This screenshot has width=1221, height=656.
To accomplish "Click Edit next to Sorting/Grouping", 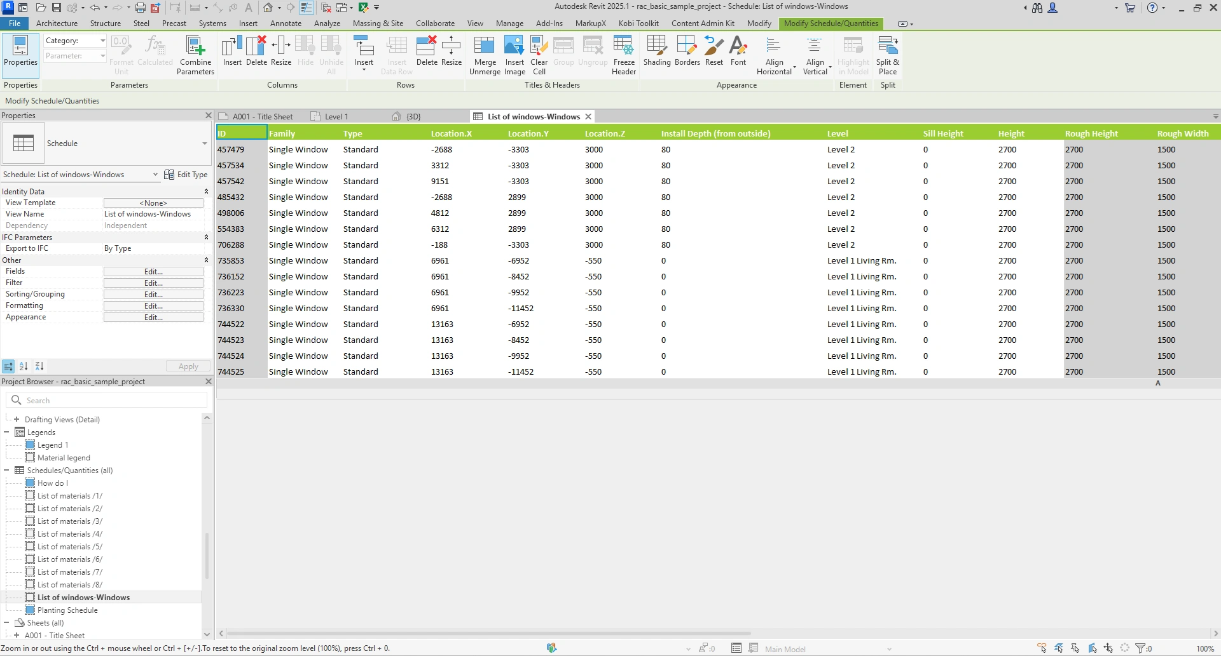I will (153, 294).
